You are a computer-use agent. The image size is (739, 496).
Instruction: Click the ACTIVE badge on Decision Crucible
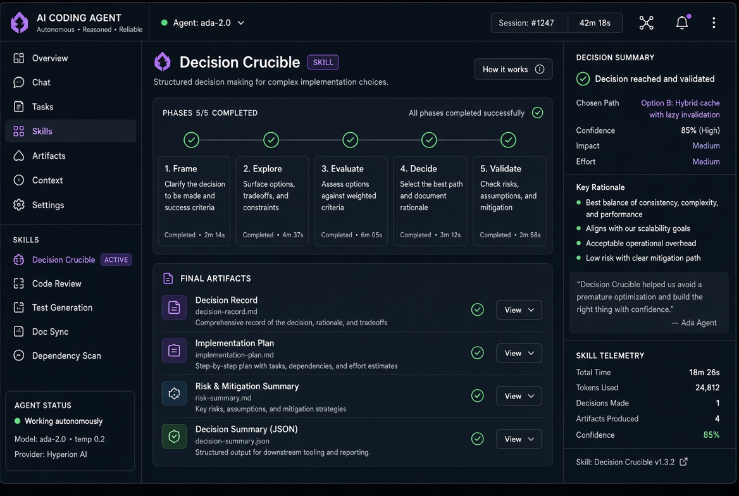tap(116, 260)
